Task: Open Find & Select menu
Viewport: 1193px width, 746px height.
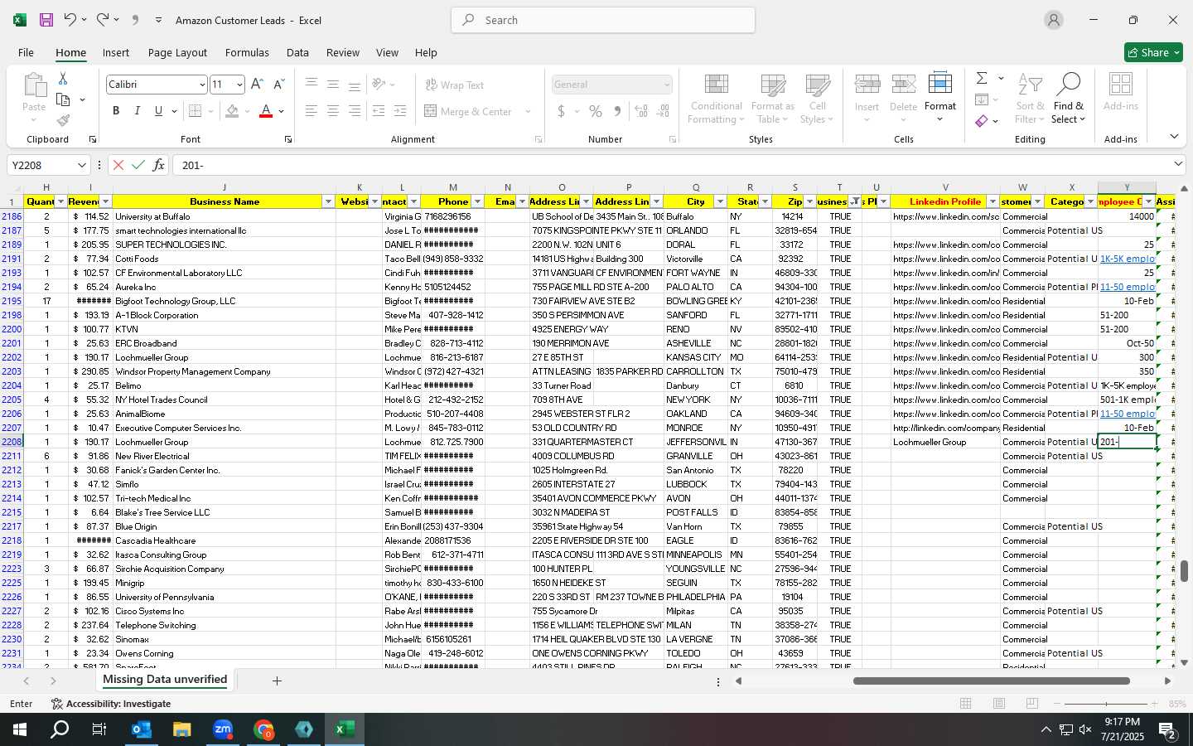Action: (1068, 99)
